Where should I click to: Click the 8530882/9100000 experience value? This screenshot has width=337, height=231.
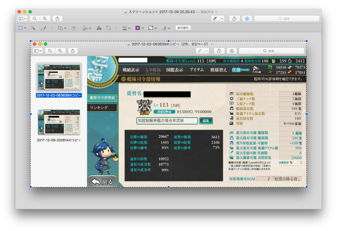[194, 112]
